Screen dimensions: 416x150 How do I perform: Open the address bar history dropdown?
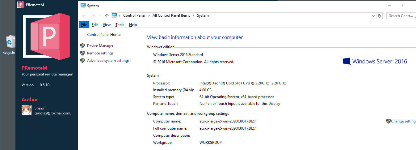[x=374, y=15]
